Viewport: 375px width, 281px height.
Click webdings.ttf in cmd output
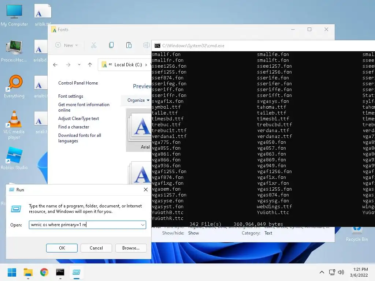click(x=274, y=206)
